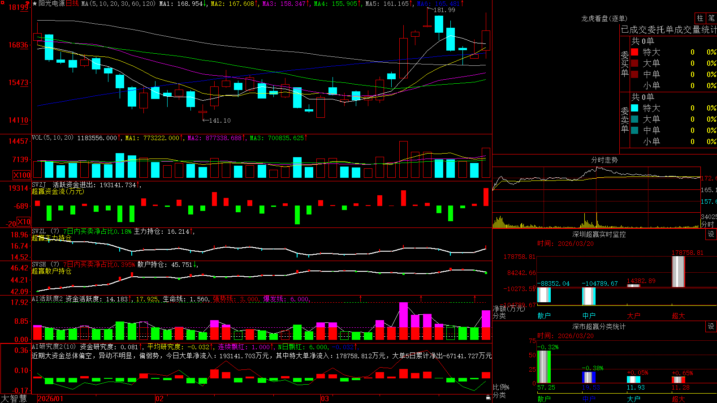Click the 已成交委托单成交量统计 header
This screenshot has width=717, height=403.
(x=669, y=30)
